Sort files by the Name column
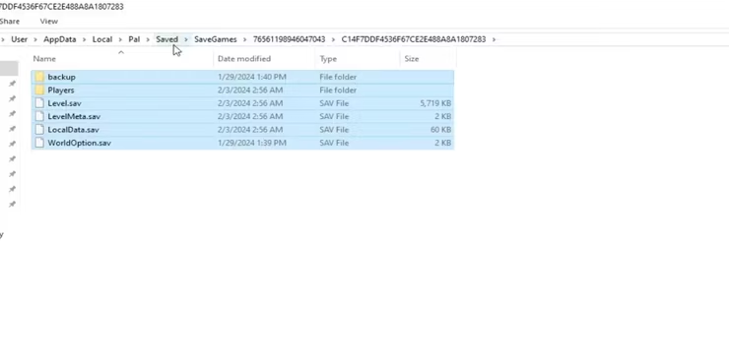The width and height of the screenshot is (729, 364). (122, 59)
